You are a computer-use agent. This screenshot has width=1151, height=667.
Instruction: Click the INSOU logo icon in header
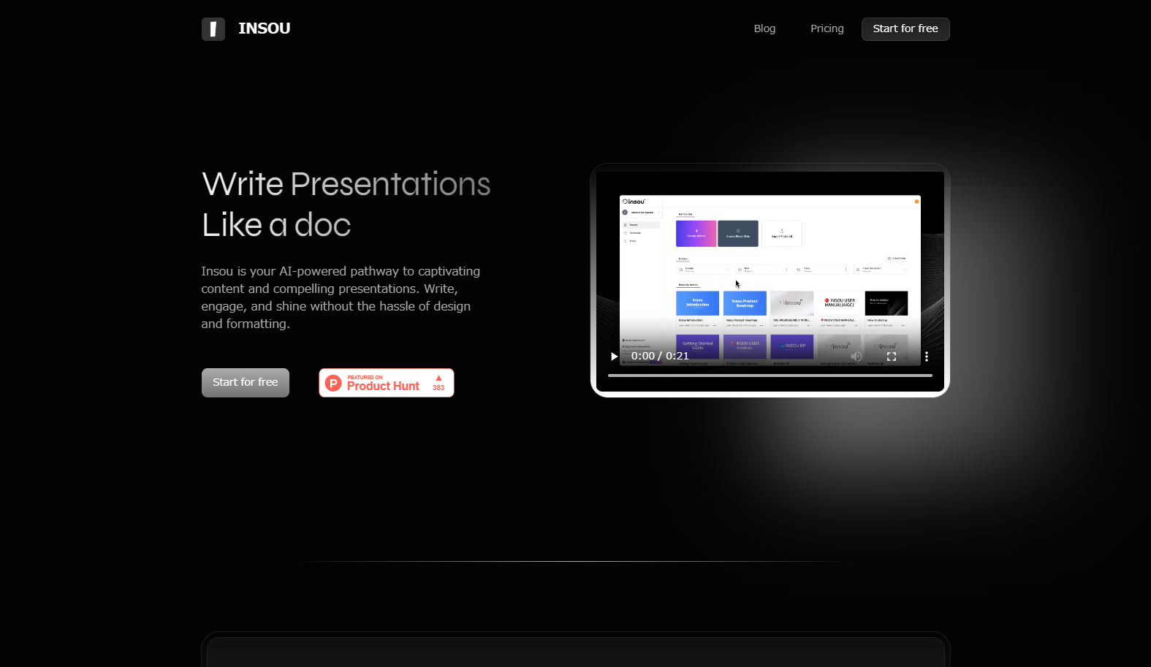point(213,29)
